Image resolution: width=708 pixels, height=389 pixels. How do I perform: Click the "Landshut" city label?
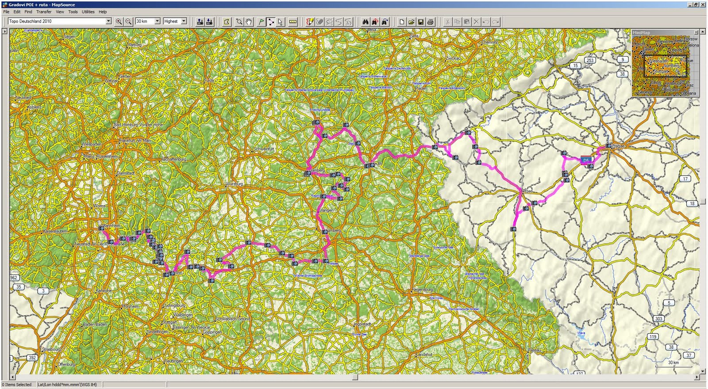tap(424, 355)
